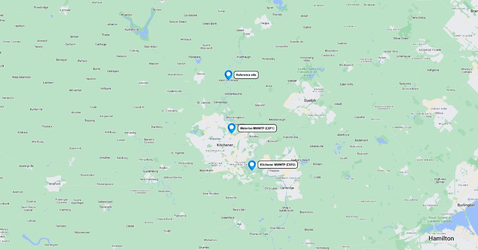Screen dimensions: 478x250
Task: Click the Kitchener MWWTP (EXP2) pin marker
Action: coord(252,165)
